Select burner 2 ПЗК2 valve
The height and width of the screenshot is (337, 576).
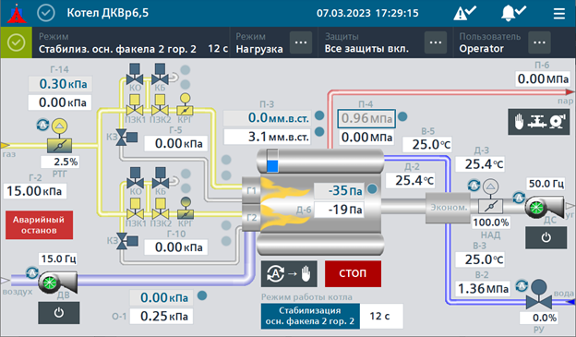pyautogui.click(x=161, y=209)
